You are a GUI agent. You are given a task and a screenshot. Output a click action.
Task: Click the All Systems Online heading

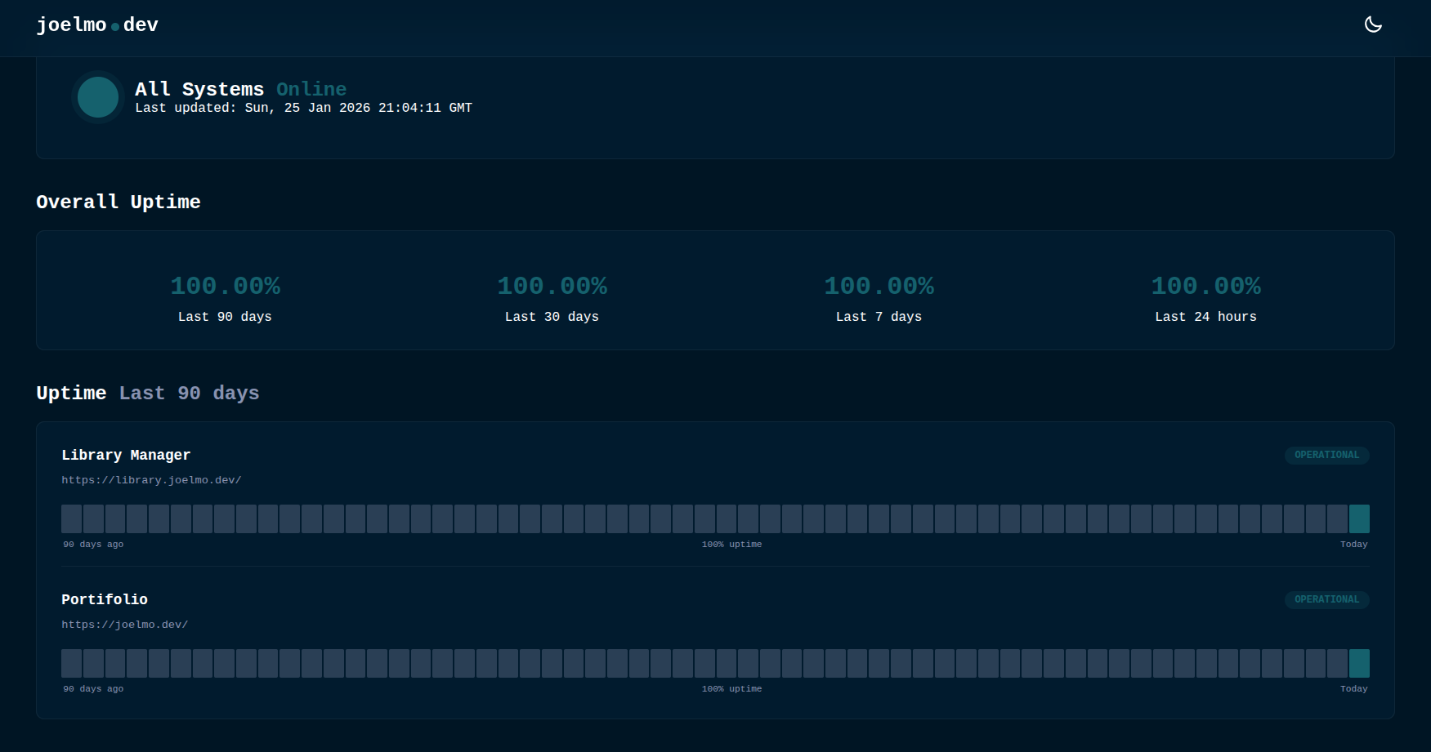point(240,89)
